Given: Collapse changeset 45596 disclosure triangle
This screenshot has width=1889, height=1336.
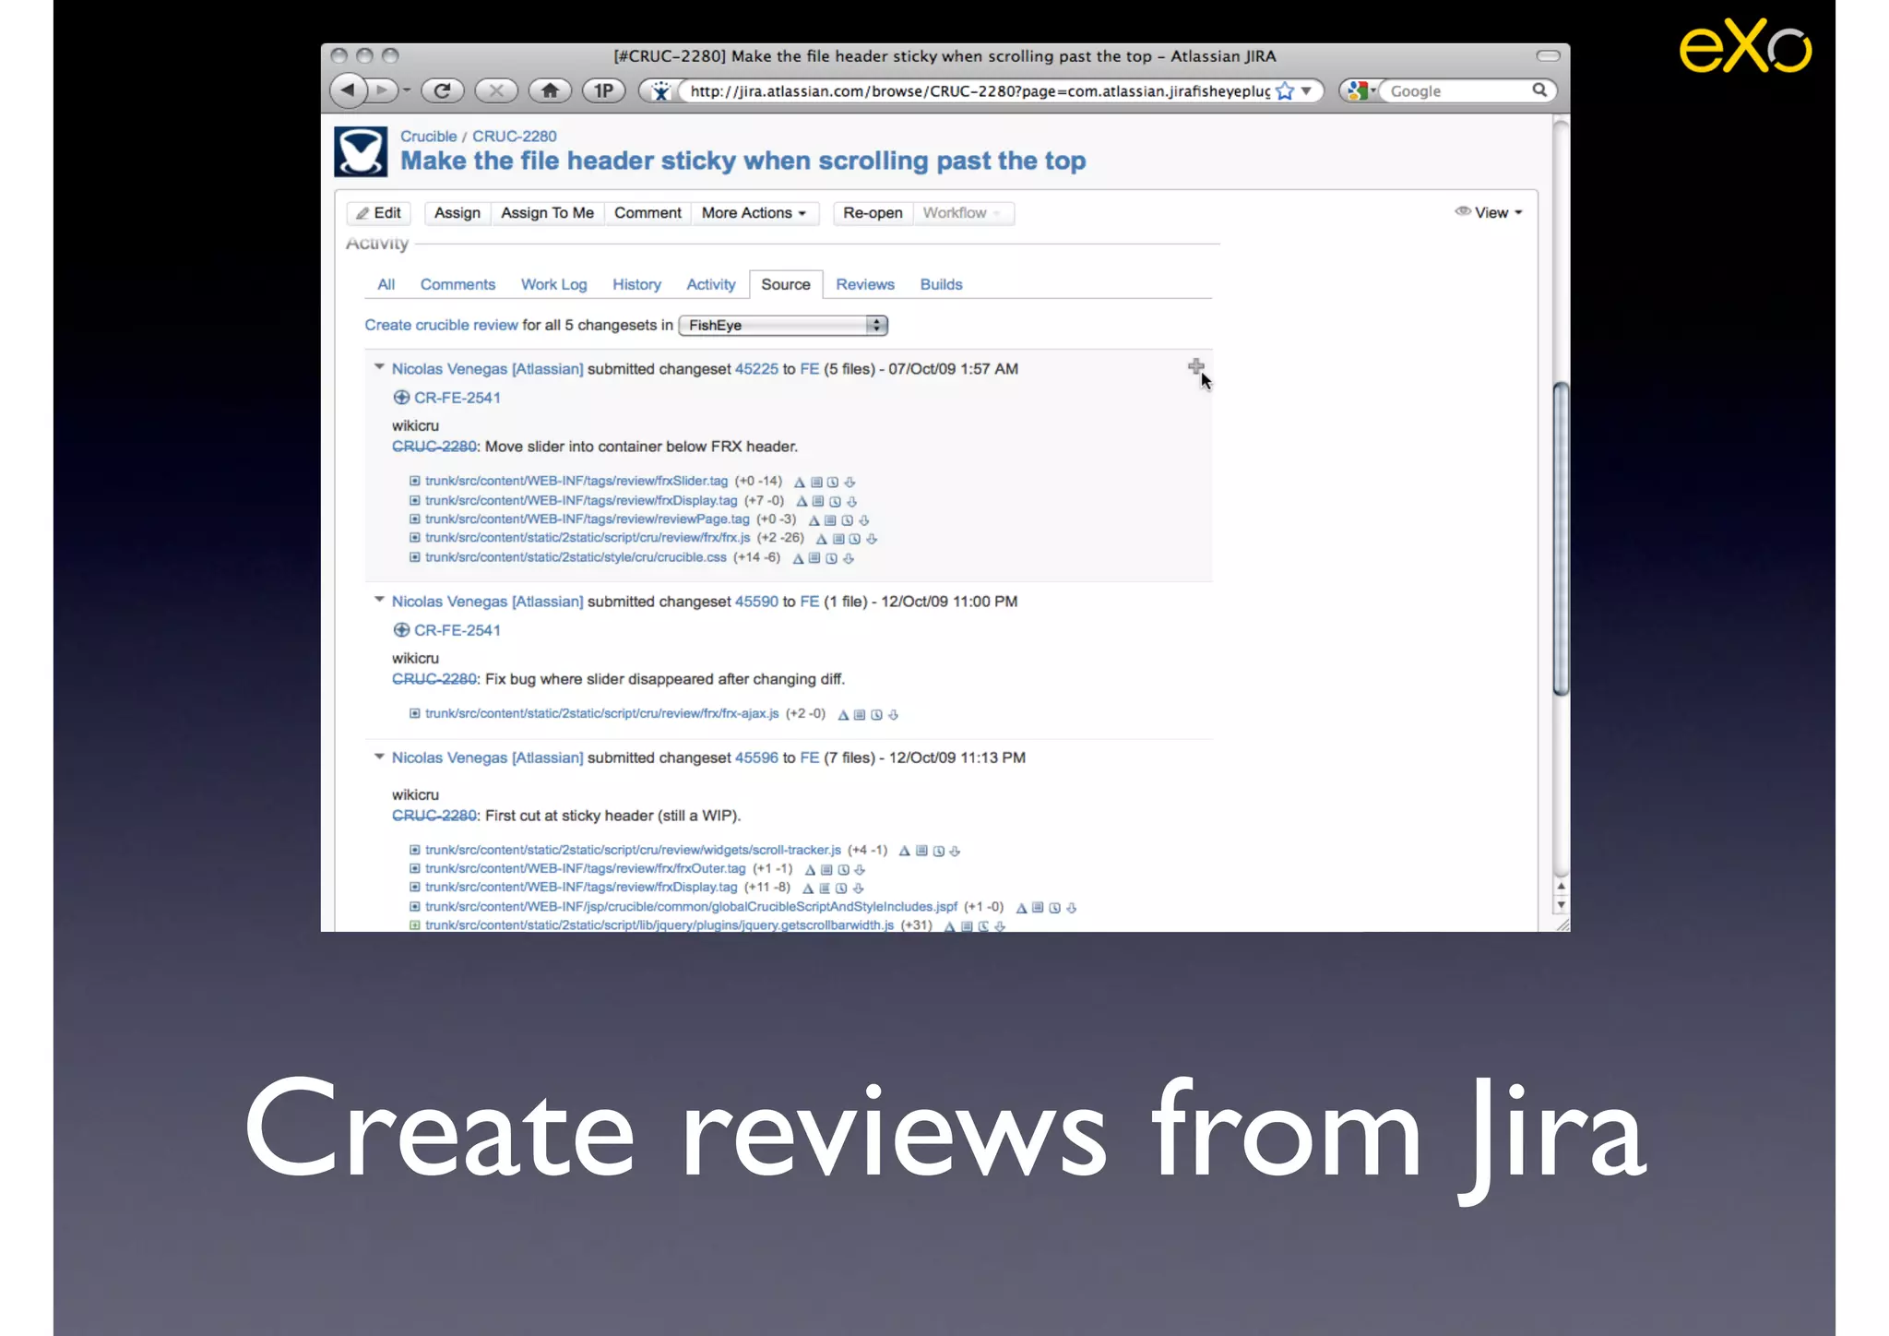Looking at the screenshot, I should (379, 757).
